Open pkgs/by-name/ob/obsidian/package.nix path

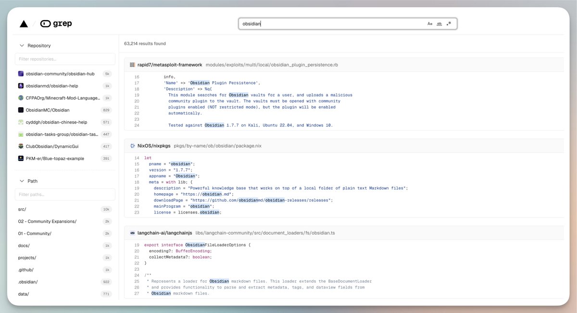tap(217, 145)
